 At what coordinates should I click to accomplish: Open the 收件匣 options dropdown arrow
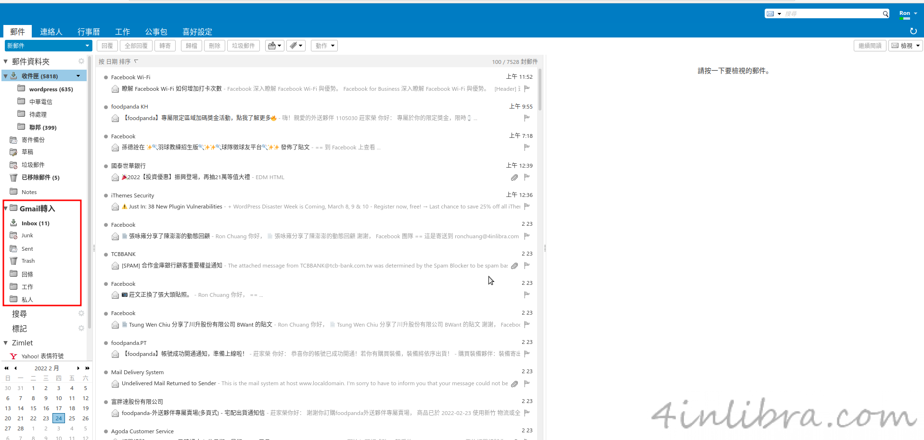pos(78,76)
